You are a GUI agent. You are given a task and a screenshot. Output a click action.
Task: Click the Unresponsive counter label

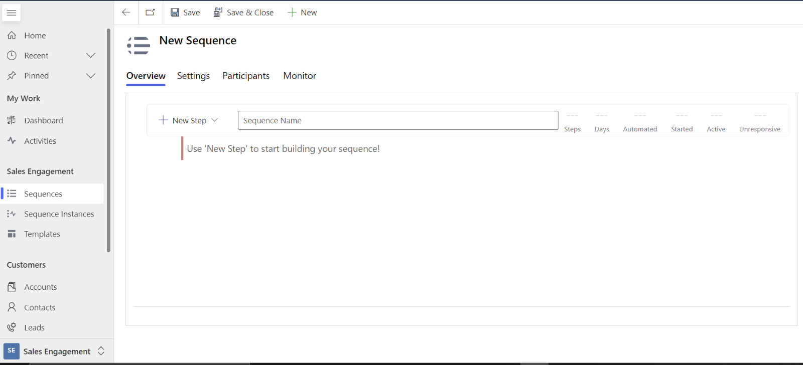759,129
